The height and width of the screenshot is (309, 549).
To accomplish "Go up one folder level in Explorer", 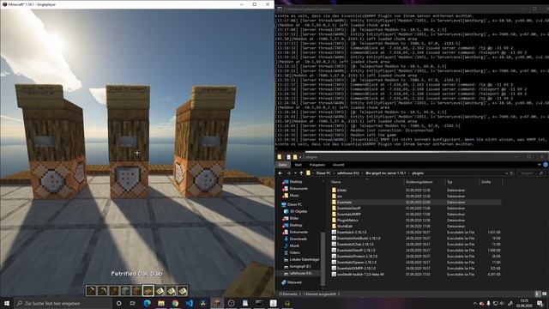I will point(301,173).
